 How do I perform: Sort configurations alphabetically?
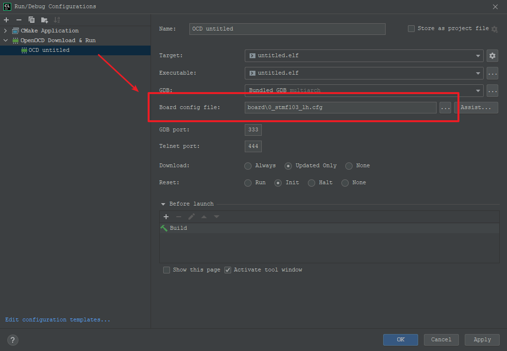(57, 20)
